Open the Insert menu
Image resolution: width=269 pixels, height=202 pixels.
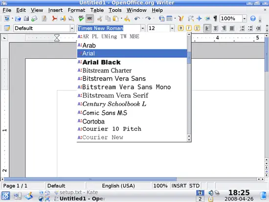[55, 10]
